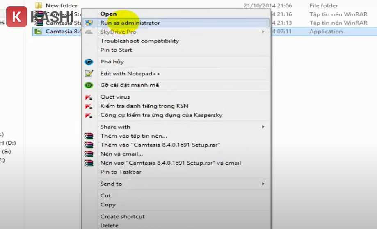Click Kaspersky icon beside Kiểm tra danh tiếng
The height and width of the screenshot is (229, 377).
click(89, 106)
